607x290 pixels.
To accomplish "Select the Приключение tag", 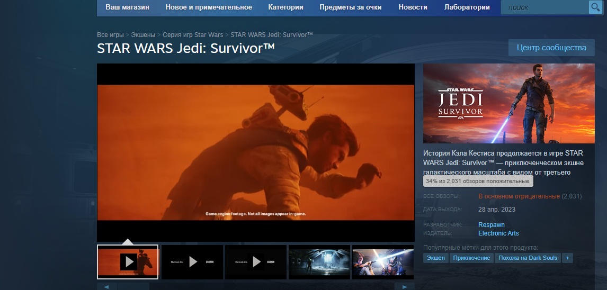I will [x=471, y=258].
